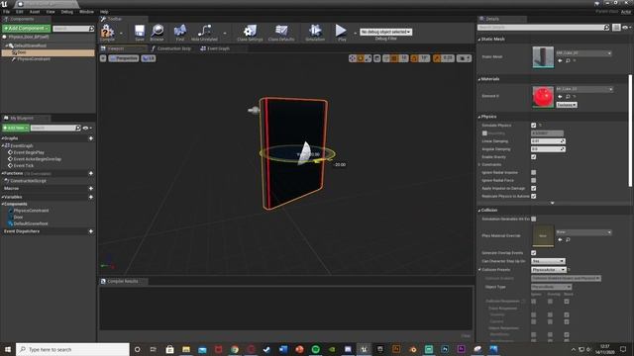Open Can Character Step Up On dropdown
Screen dimensions: 634x356
point(548,261)
